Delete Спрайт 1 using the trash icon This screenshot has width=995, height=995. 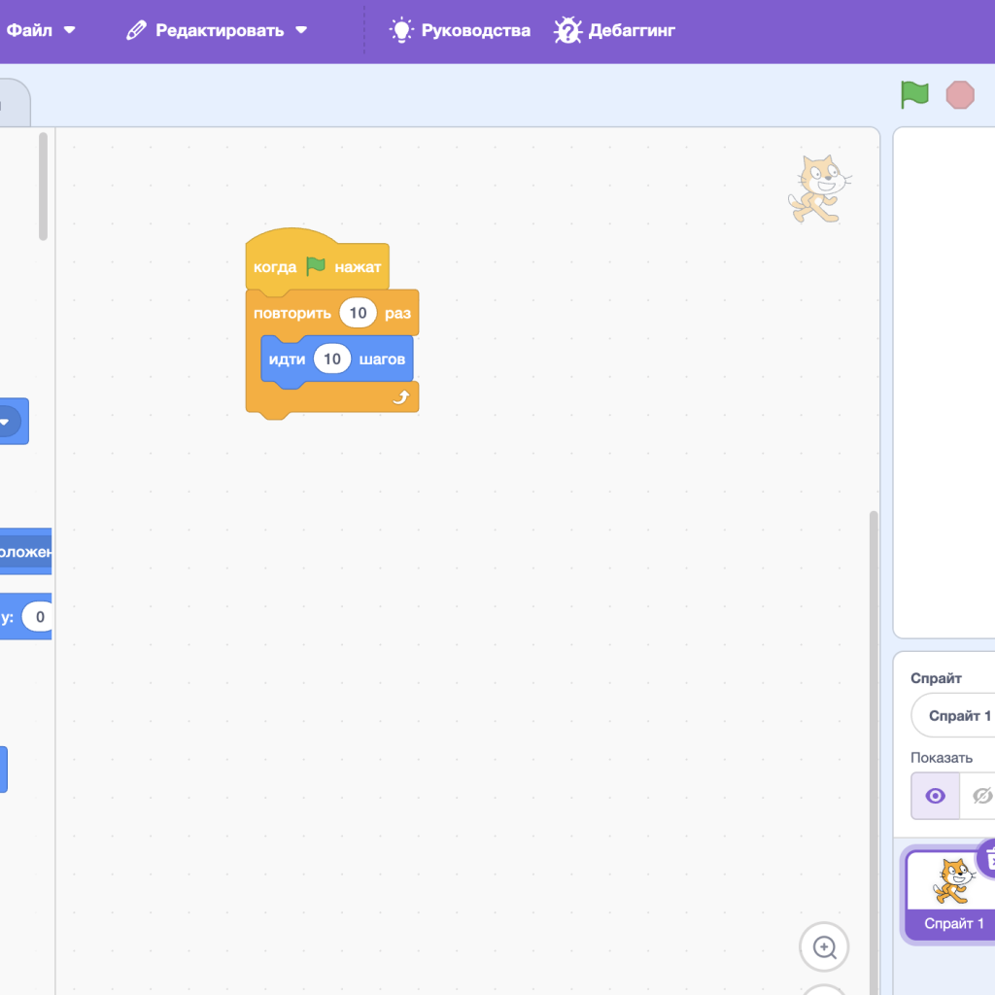pos(988,858)
